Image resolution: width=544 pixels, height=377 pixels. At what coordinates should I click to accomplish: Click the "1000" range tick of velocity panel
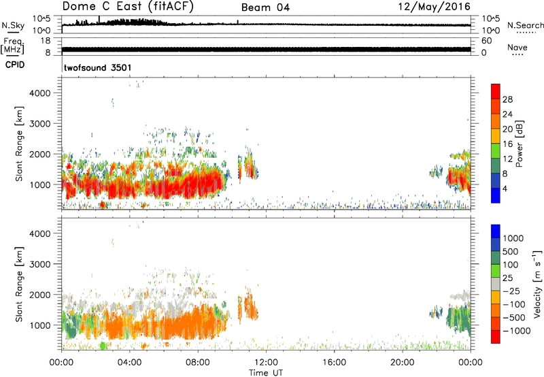point(40,325)
